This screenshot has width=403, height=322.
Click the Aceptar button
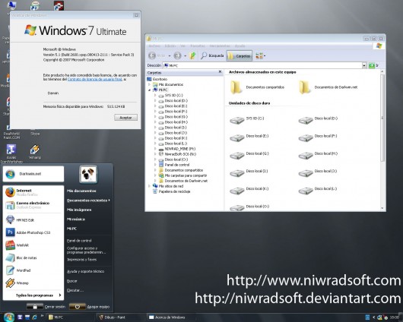point(125,118)
